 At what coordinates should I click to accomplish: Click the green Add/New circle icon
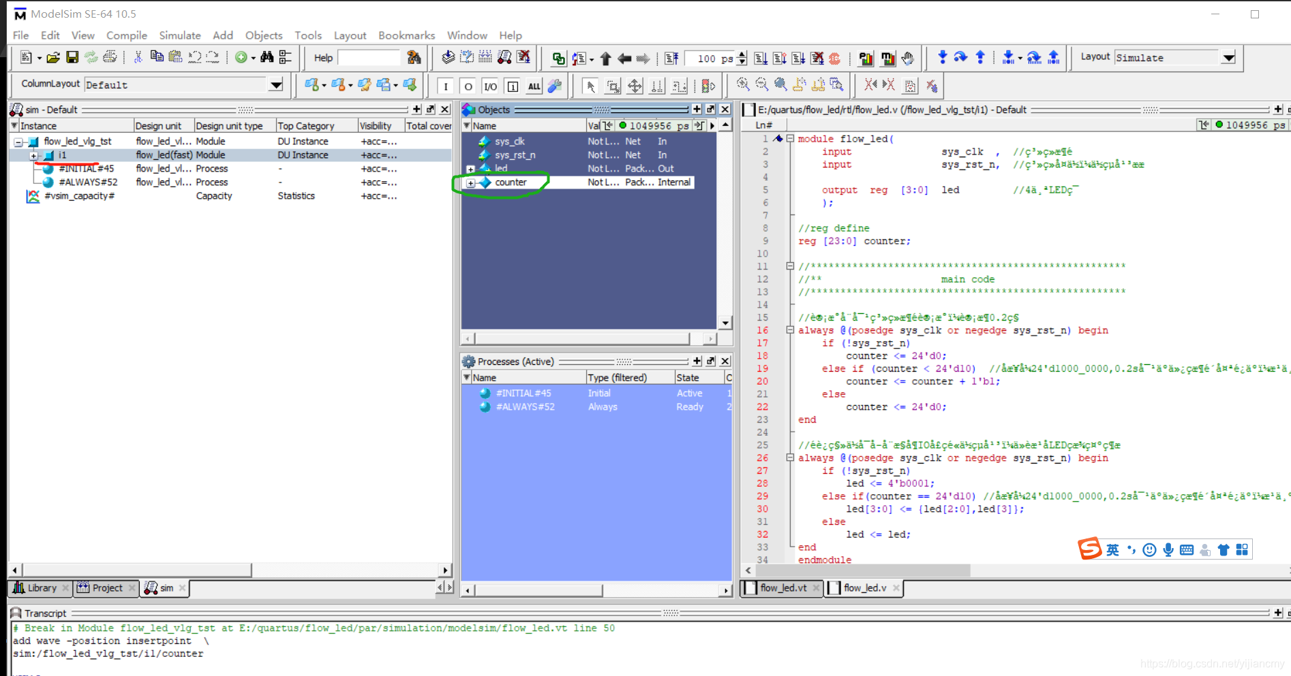241,58
